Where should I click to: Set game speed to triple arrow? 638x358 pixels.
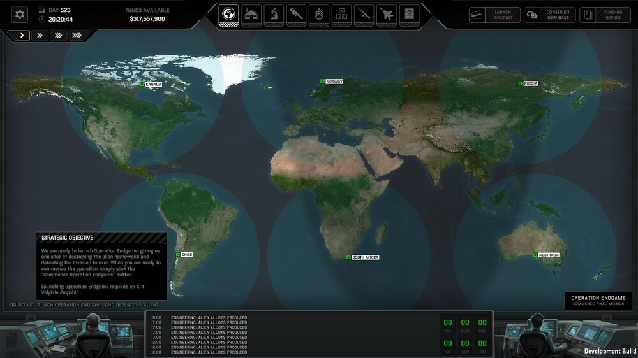(58, 36)
